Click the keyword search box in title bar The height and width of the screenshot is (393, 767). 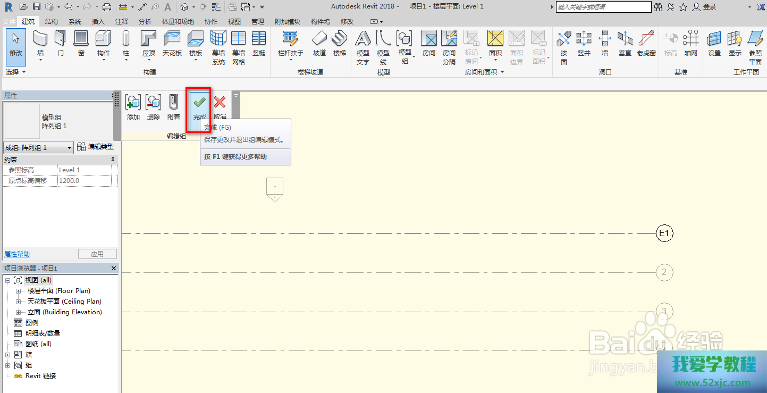coord(603,7)
